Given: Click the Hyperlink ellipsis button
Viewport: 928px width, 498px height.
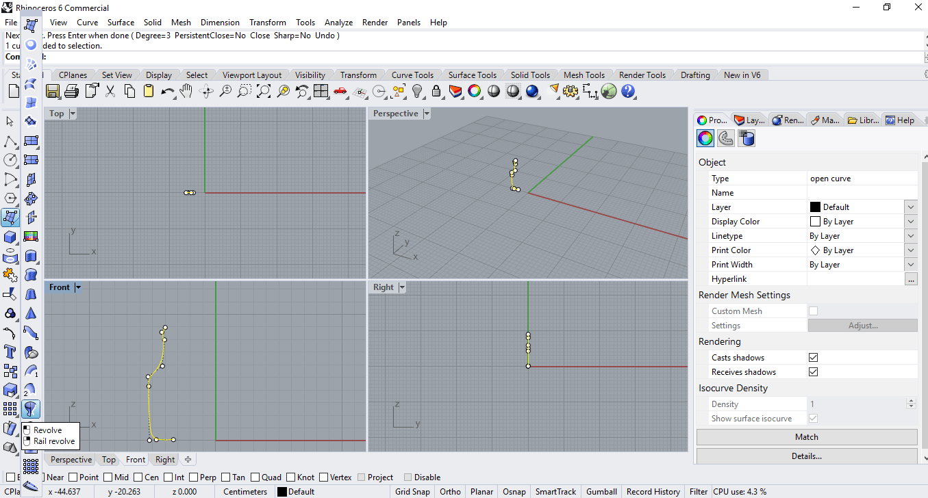Looking at the screenshot, I should 911,279.
